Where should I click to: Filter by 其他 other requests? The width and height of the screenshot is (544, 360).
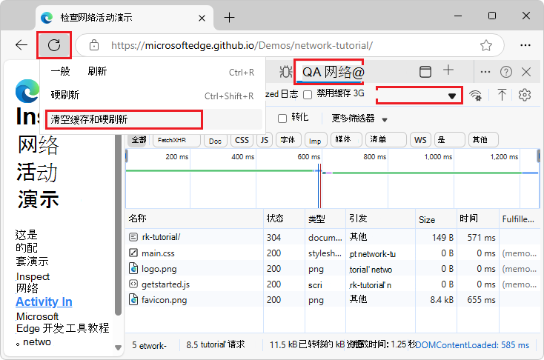[483, 140]
